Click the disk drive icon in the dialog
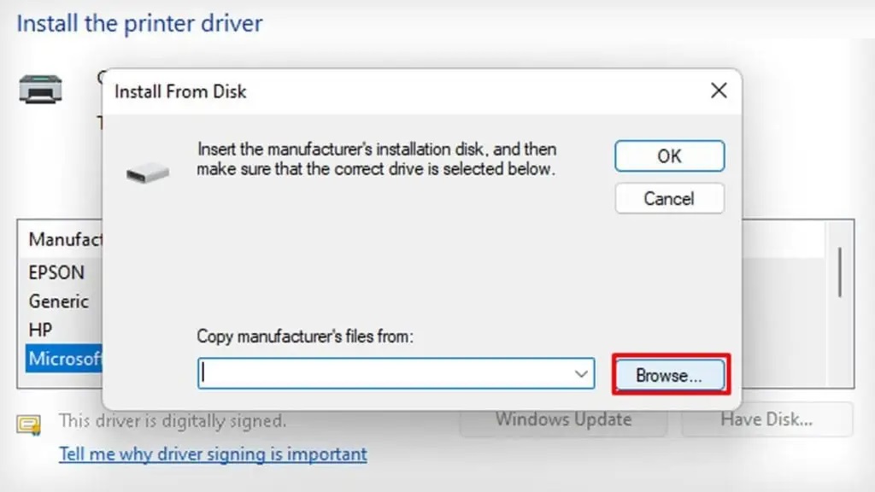 click(x=148, y=174)
